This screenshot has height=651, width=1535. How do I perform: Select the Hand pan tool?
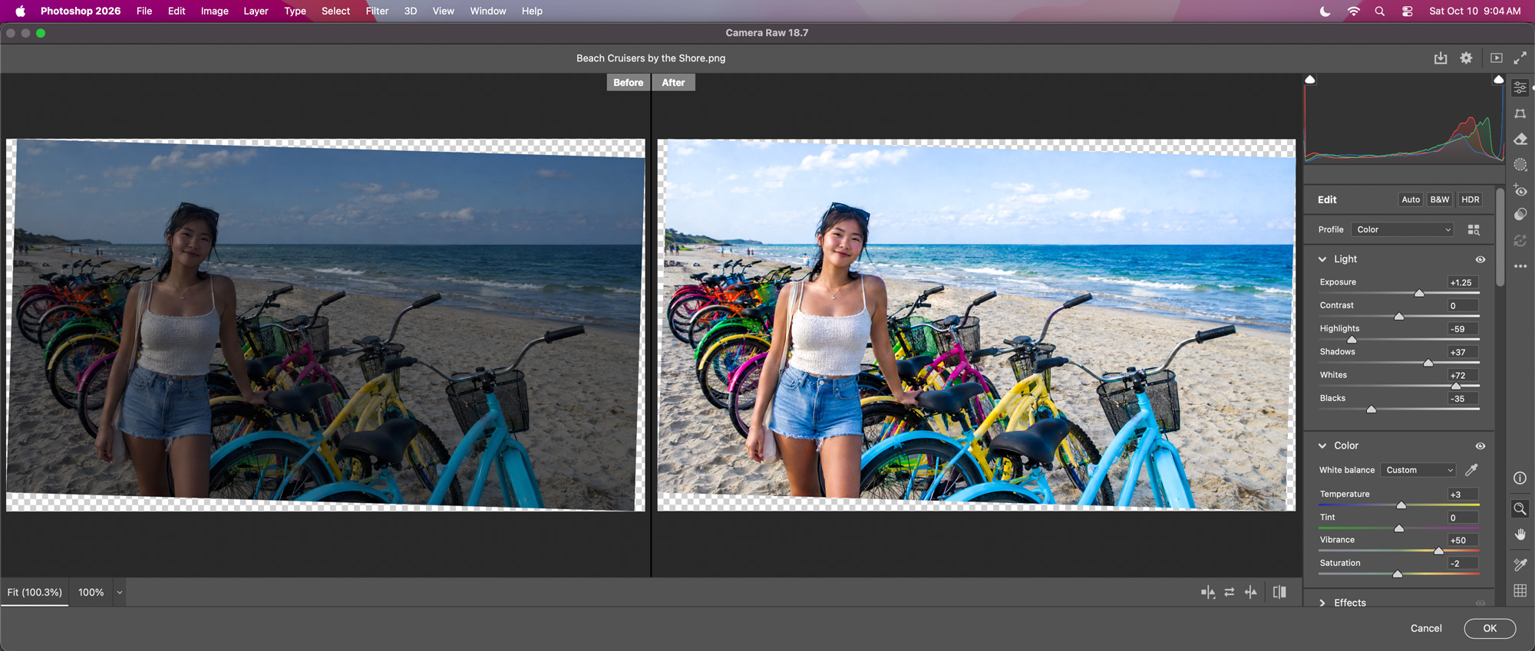pyautogui.click(x=1520, y=534)
